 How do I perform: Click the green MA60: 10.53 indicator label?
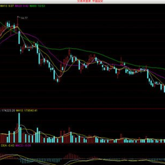click(x=37, y=6)
